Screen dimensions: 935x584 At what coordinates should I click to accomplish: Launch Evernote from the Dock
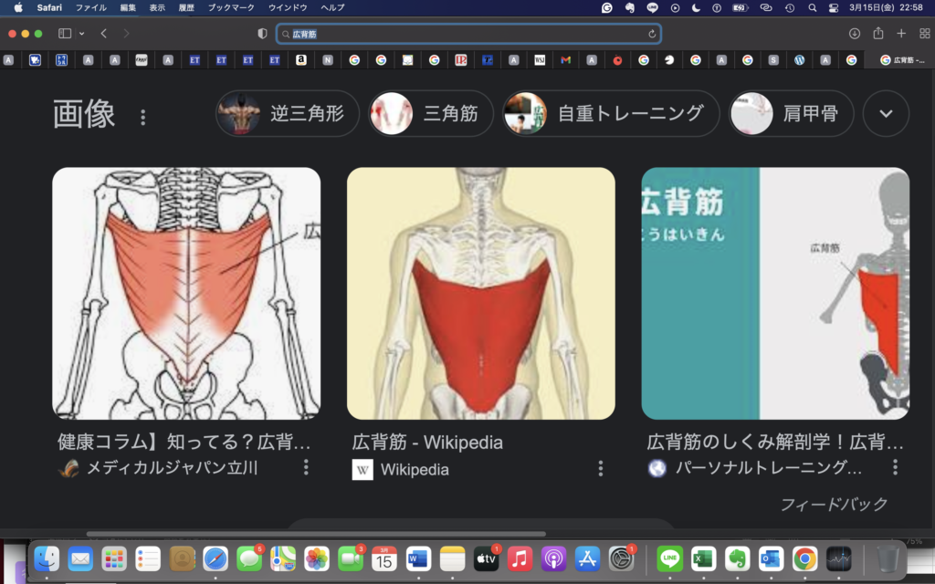[x=738, y=558]
